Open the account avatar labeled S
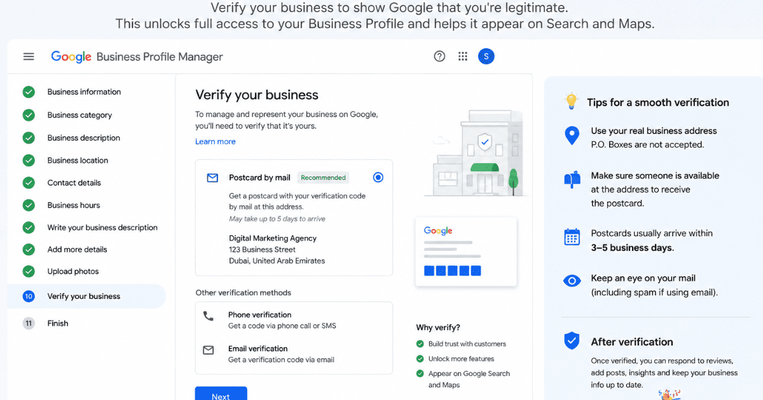Image resolution: width=763 pixels, height=400 pixels. pos(486,57)
